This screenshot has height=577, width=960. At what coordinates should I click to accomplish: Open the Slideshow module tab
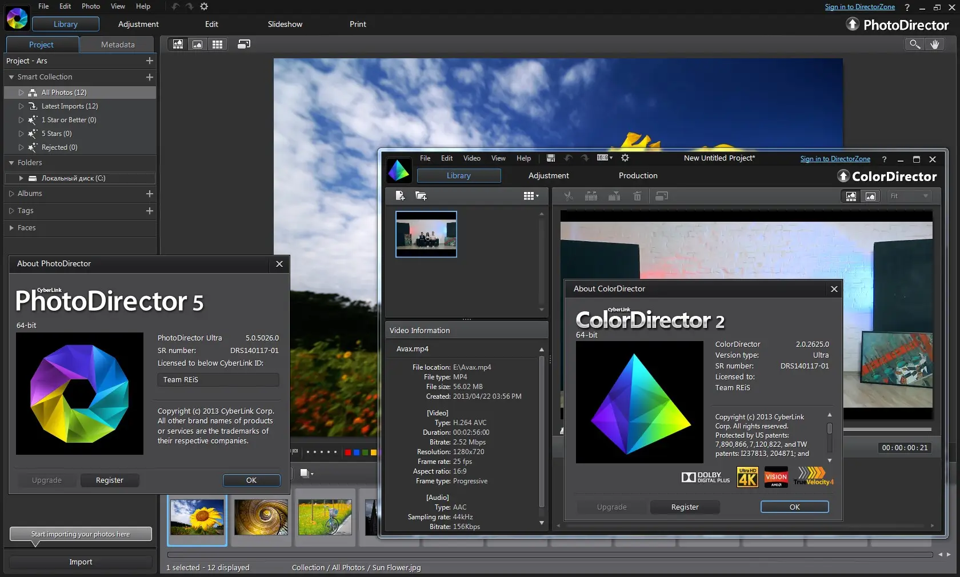click(285, 24)
